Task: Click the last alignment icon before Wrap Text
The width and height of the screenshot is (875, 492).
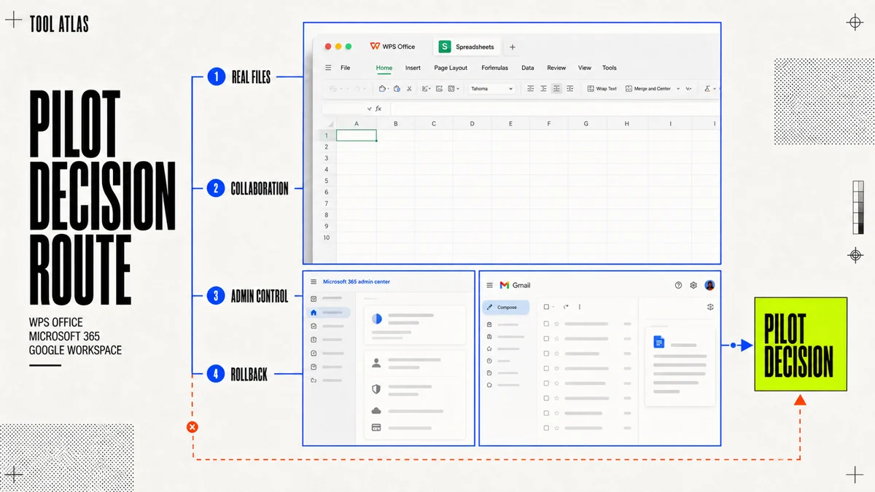Action: (x=570, y=89)
